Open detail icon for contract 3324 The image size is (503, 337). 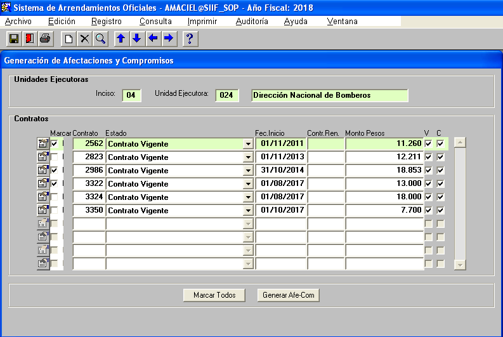pyautogui.click(x=43, y=197)
